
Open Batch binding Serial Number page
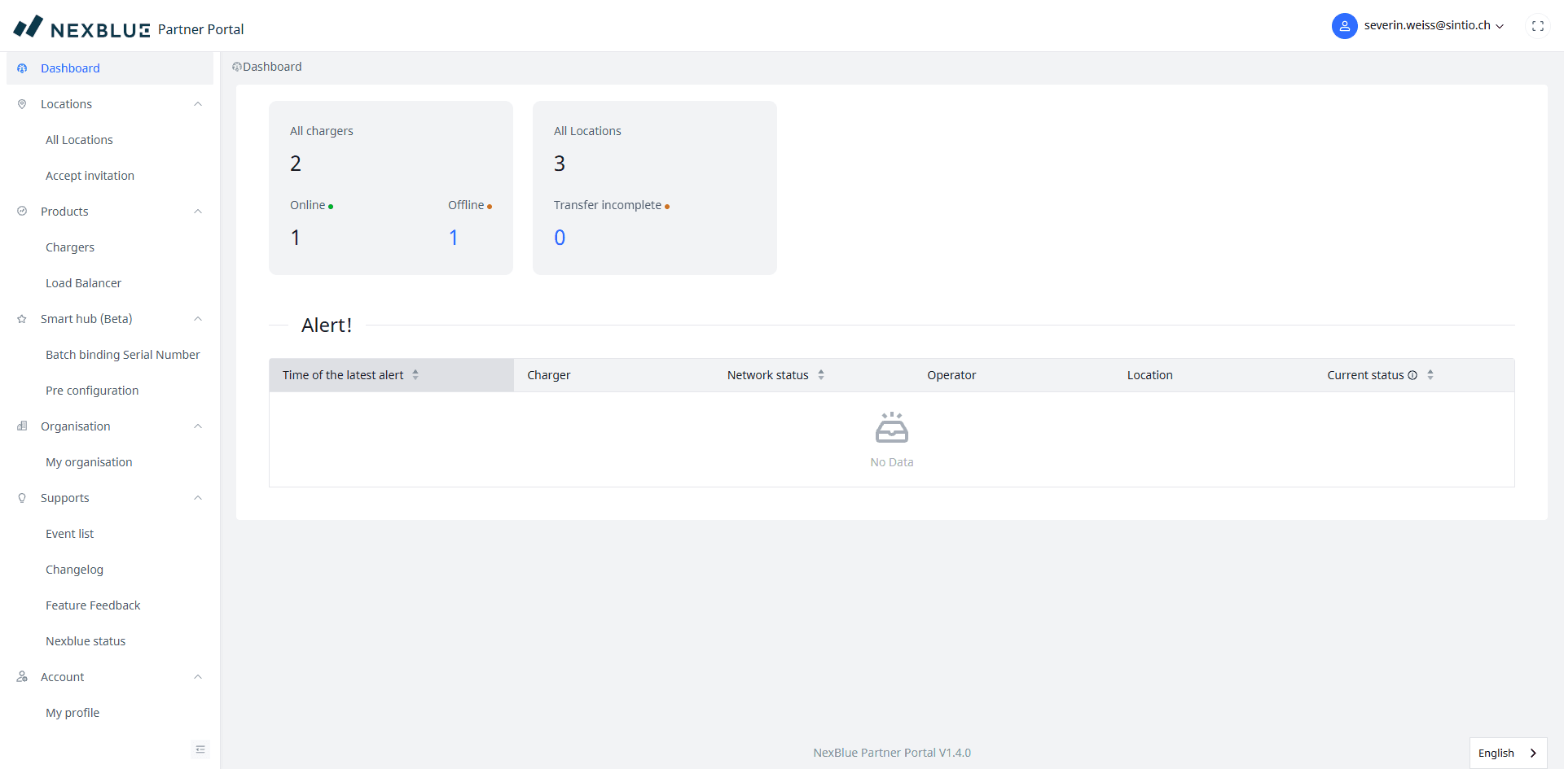[x=122, y=355]
